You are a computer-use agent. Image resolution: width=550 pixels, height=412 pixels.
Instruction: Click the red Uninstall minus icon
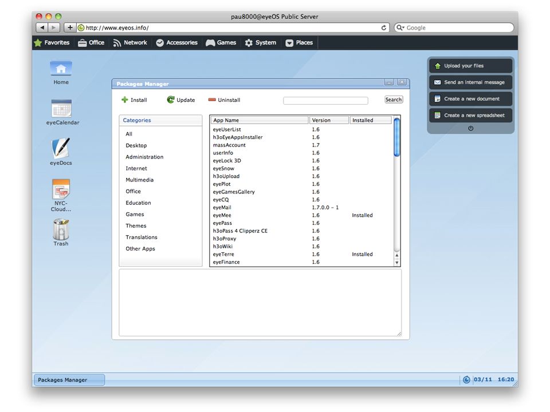point(212,100)
